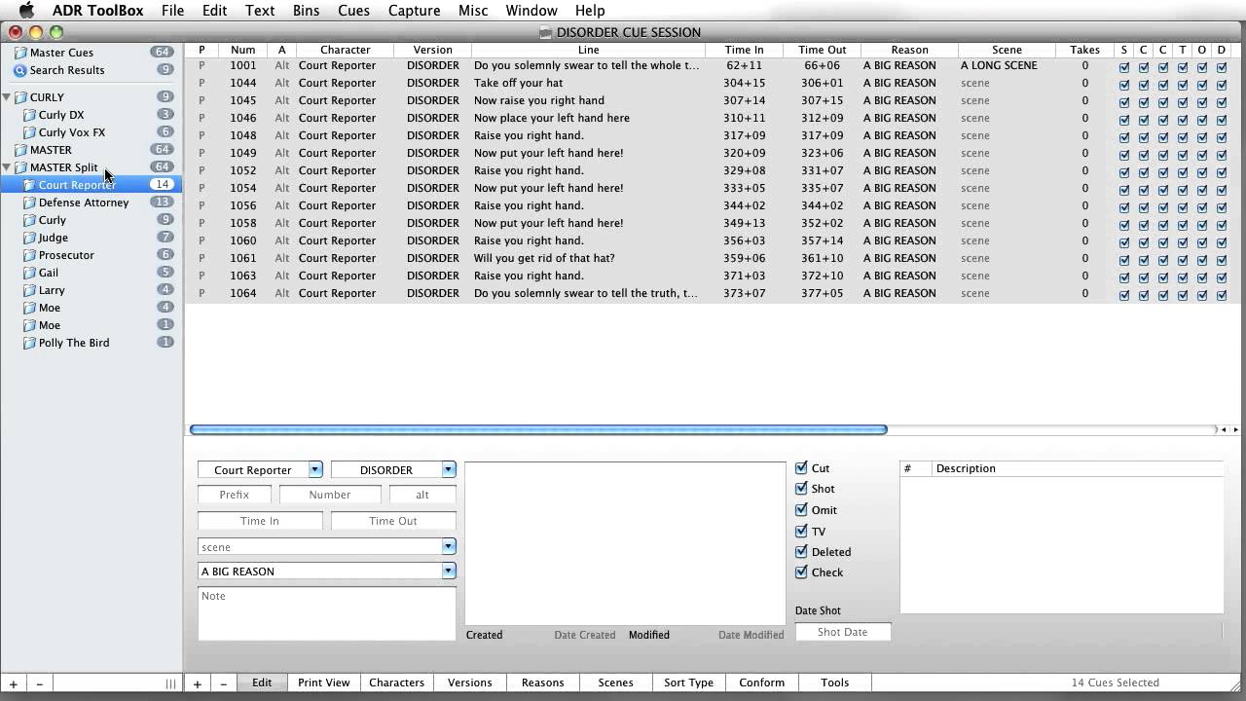Viewport: 1246px width, 701px height.
Task: Toggle the Omit checkbox
Action: (801, 510)
